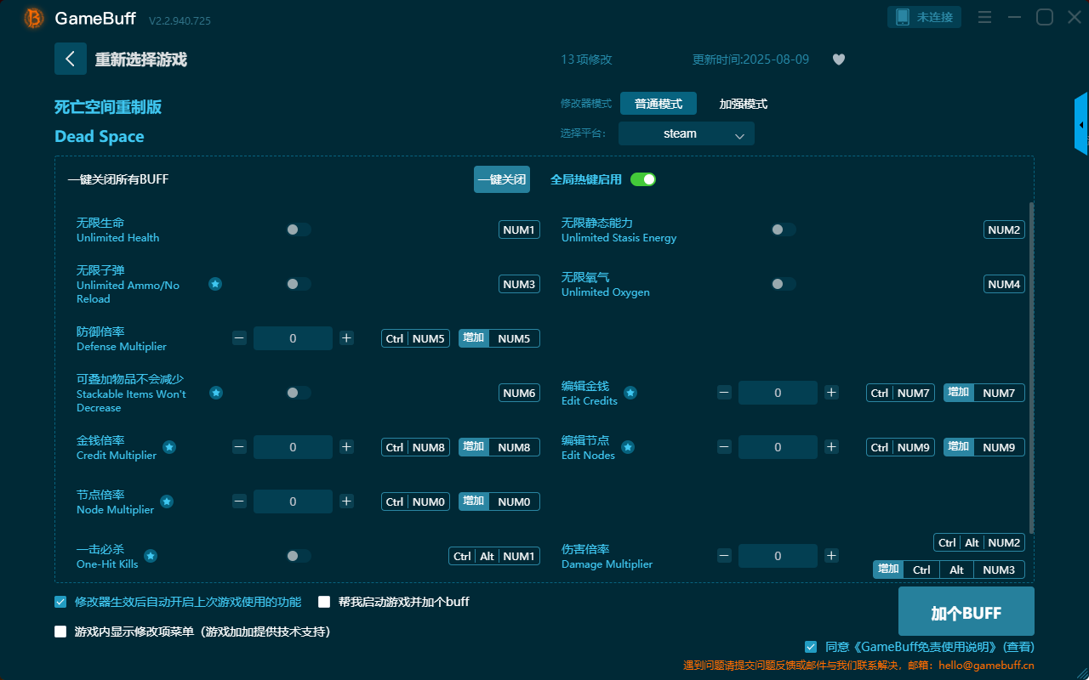The height and width of the screenshot is (680, 1089).
Task: Click 增加 NUM5 hotkey for Defense Multiplier
Action: 499,338
